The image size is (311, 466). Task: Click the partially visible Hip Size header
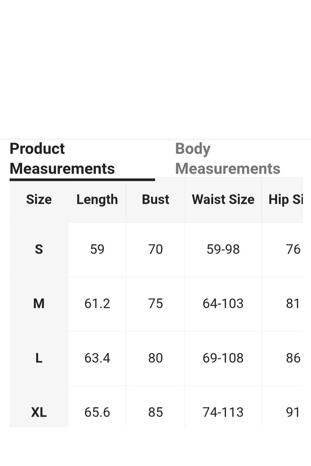(x=286, y=200)
